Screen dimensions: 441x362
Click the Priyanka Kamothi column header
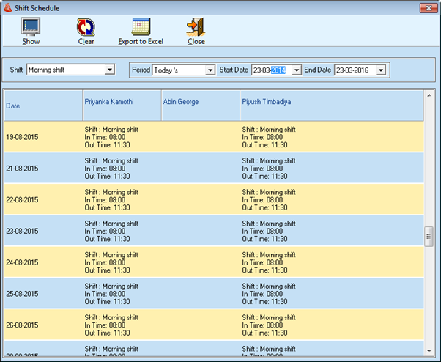[x=121, y=106]
